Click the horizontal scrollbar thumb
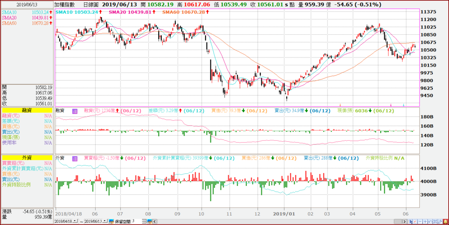This screenshot has width=449, height=225. (398, 221)
